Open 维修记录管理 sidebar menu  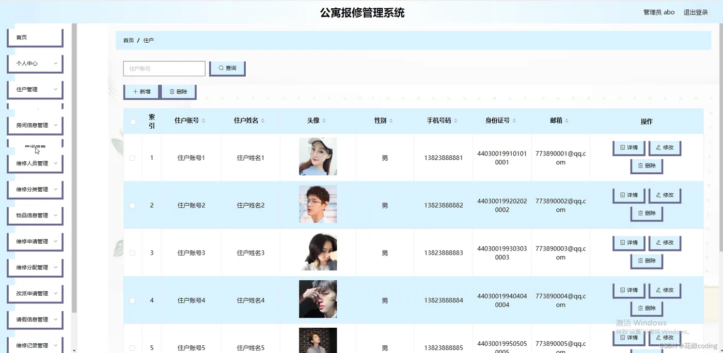click(35, 345)
